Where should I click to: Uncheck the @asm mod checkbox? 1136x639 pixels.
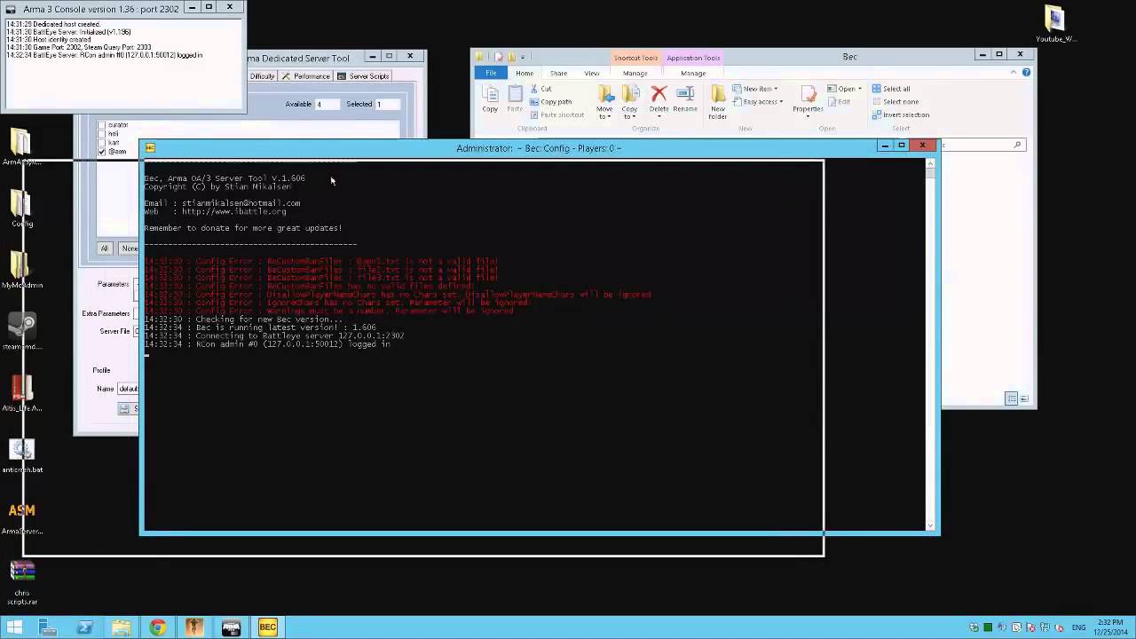click(102, 152)
